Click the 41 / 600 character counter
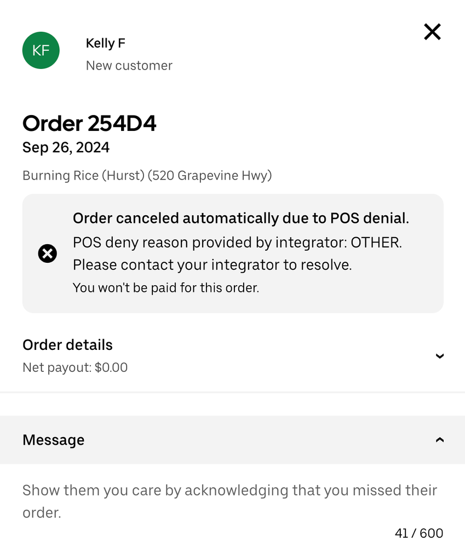 point(418,533)
